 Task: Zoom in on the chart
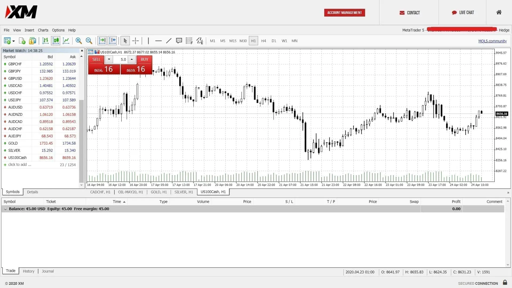click(79, 41)
